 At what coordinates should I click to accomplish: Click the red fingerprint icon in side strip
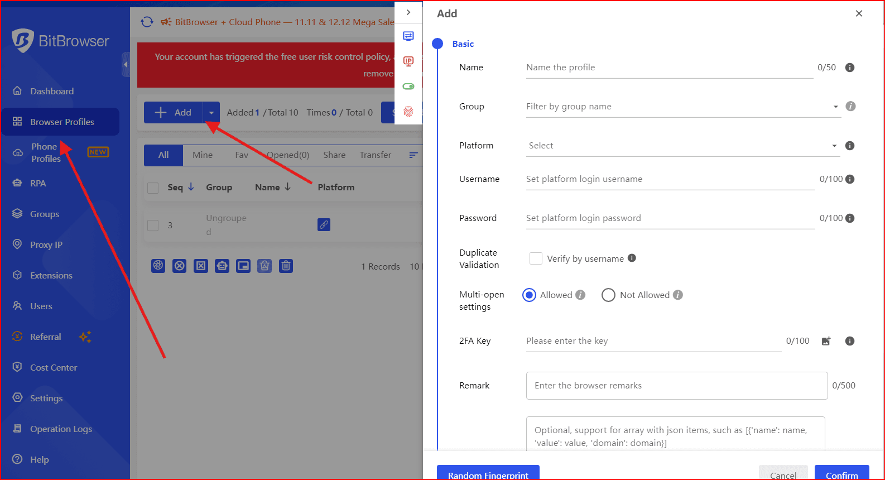[x=408, y=112]
